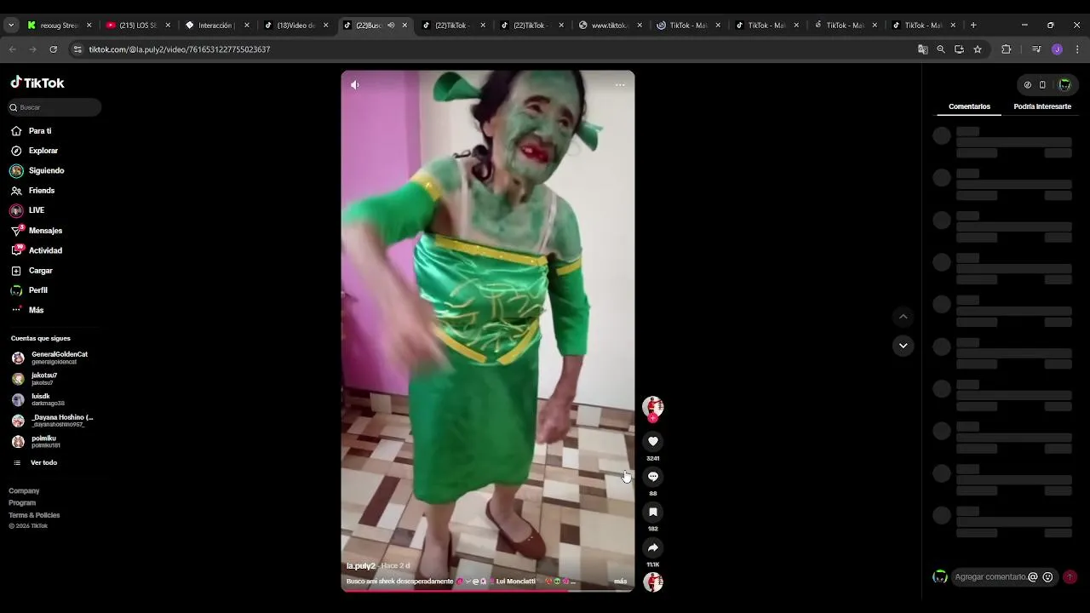Open the la.puly2 username on the video
This screenshot has width=1090, height=613.
(x=360, y=566)
